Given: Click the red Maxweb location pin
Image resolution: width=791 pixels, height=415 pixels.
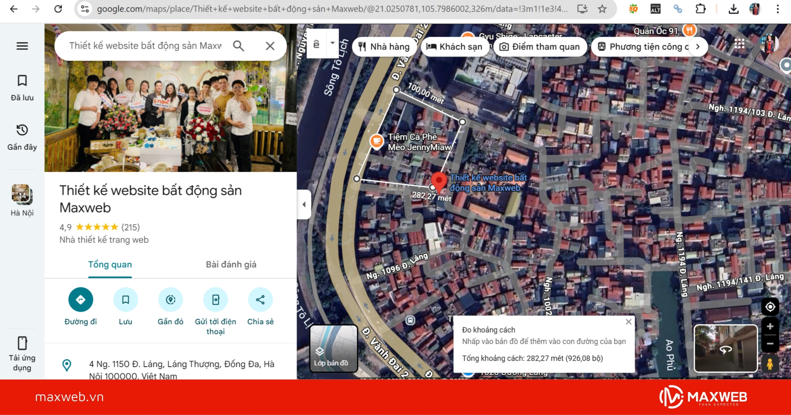Looking at the screenshot, I should pos(439,182).
